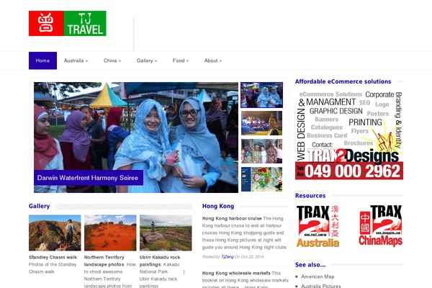Expand the China dropdown menu

pos(112,60)
